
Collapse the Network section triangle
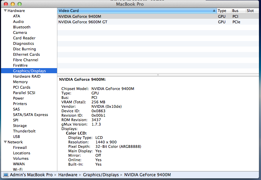tap(5, 142)
